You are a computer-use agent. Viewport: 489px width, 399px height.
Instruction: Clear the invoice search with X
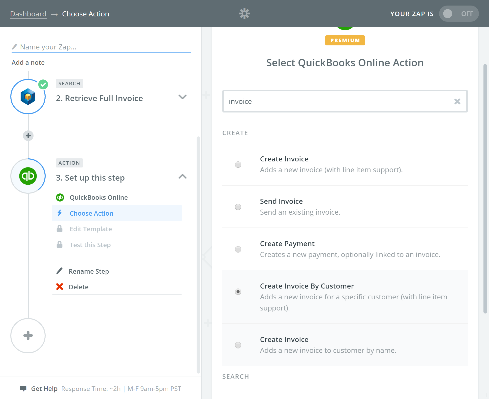point(457,101)
